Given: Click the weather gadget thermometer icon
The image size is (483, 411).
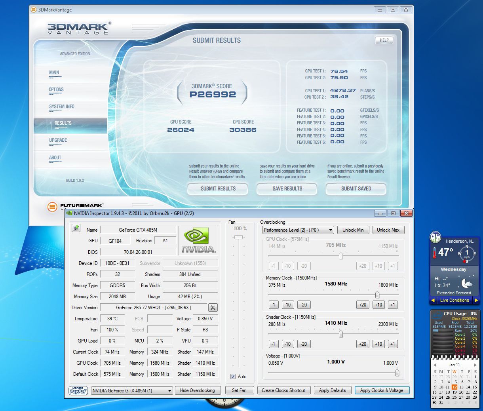Looking at the screenshot, I should [x=434, y=252].
